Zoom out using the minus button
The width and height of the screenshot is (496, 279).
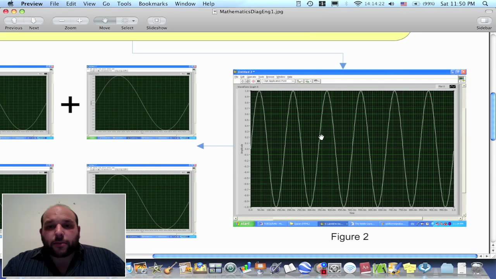(x=62, y=20)
